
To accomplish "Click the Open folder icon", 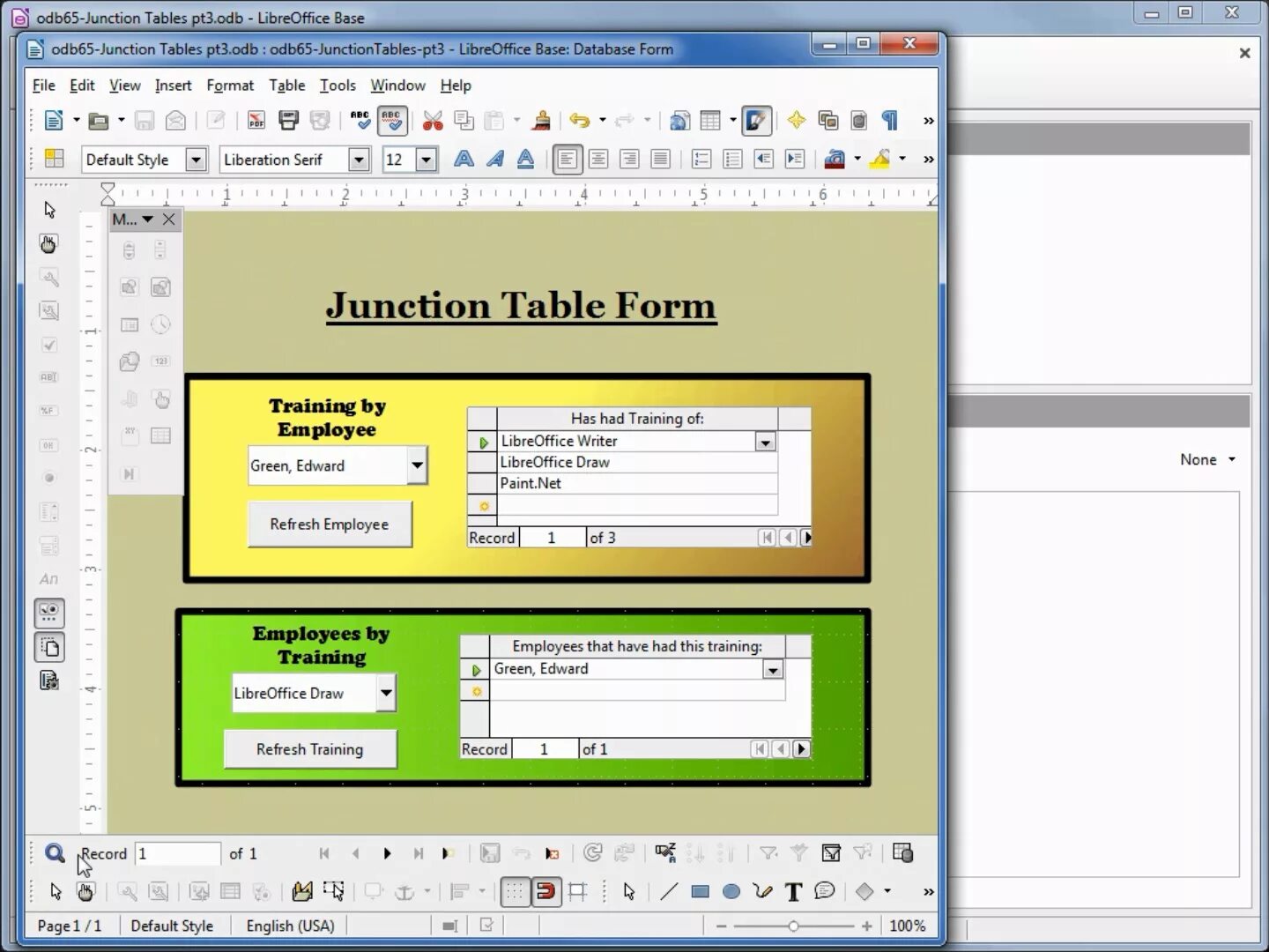I will (99, 121).
